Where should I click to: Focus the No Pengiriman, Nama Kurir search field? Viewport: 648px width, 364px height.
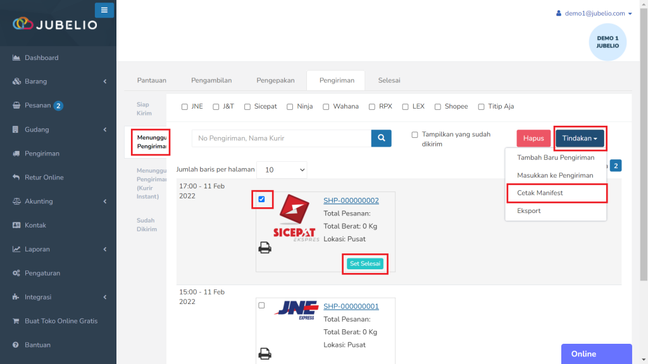(x=282, y=138)
